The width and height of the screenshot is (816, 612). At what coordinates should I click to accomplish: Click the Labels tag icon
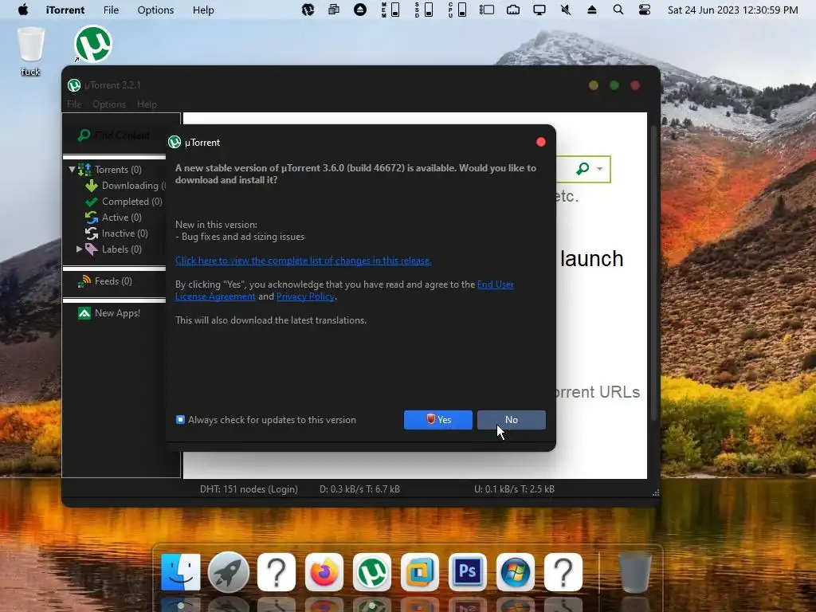pyautogui.click(x=91, y=249)
